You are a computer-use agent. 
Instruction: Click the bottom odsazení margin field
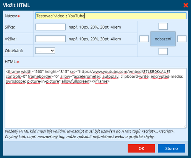[163, 52]
